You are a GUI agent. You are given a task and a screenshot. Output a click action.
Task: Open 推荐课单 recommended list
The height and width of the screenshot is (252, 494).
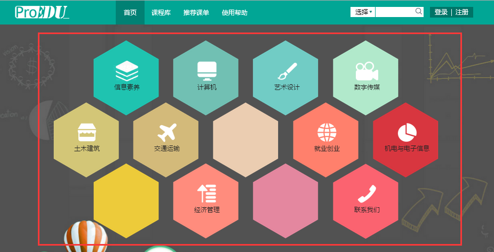[196, 13]
